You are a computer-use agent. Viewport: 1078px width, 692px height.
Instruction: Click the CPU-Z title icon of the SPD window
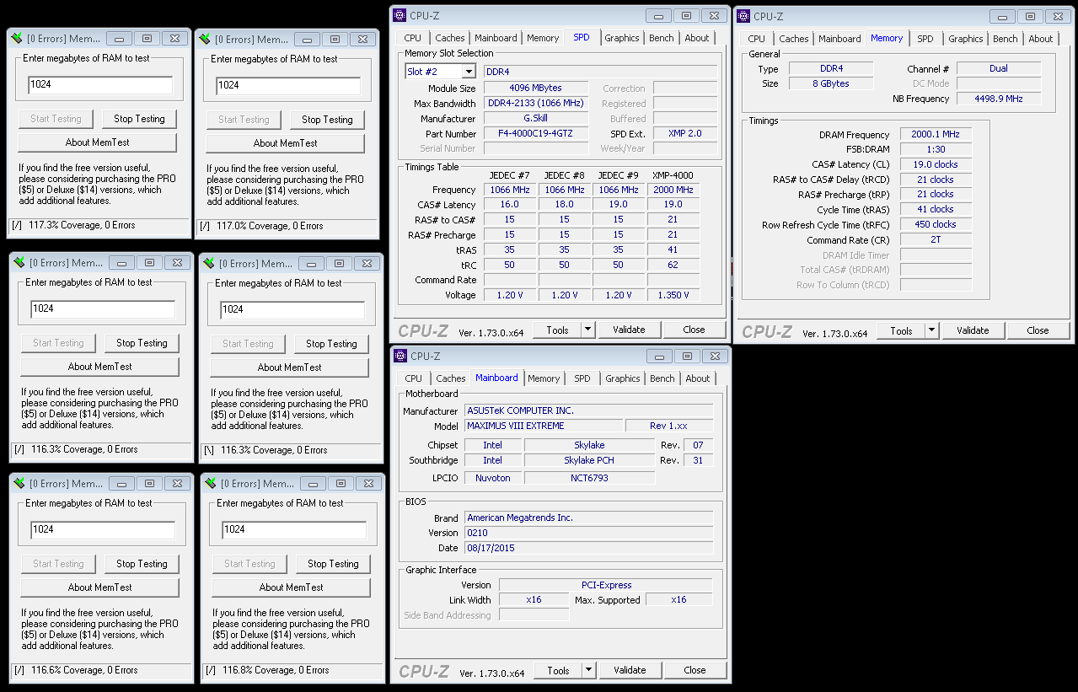[400, 15]
